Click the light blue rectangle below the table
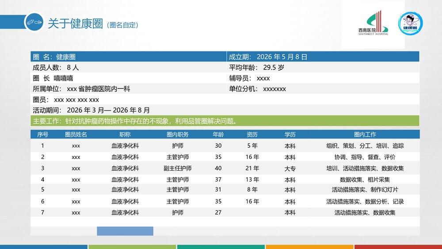This screenshot has height=249, width=442. (x=125, y=231)
